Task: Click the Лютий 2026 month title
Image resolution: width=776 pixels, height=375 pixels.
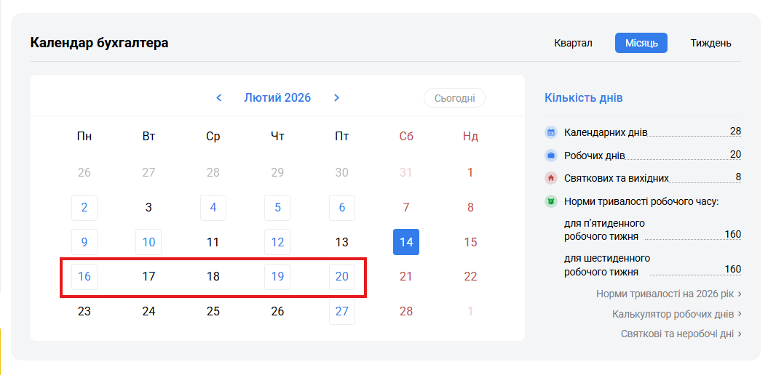Action: point(277,98)
